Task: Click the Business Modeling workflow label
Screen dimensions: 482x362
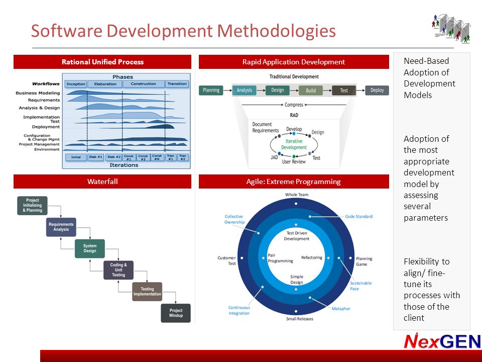Action: pyautogui.click(x=38, y=93)
